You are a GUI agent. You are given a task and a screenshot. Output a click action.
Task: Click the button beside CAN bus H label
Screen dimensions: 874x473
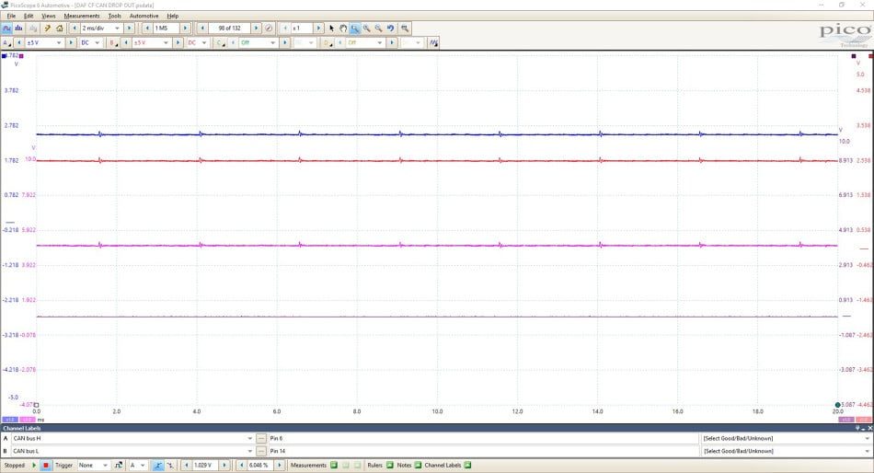(x=261, y=438)
